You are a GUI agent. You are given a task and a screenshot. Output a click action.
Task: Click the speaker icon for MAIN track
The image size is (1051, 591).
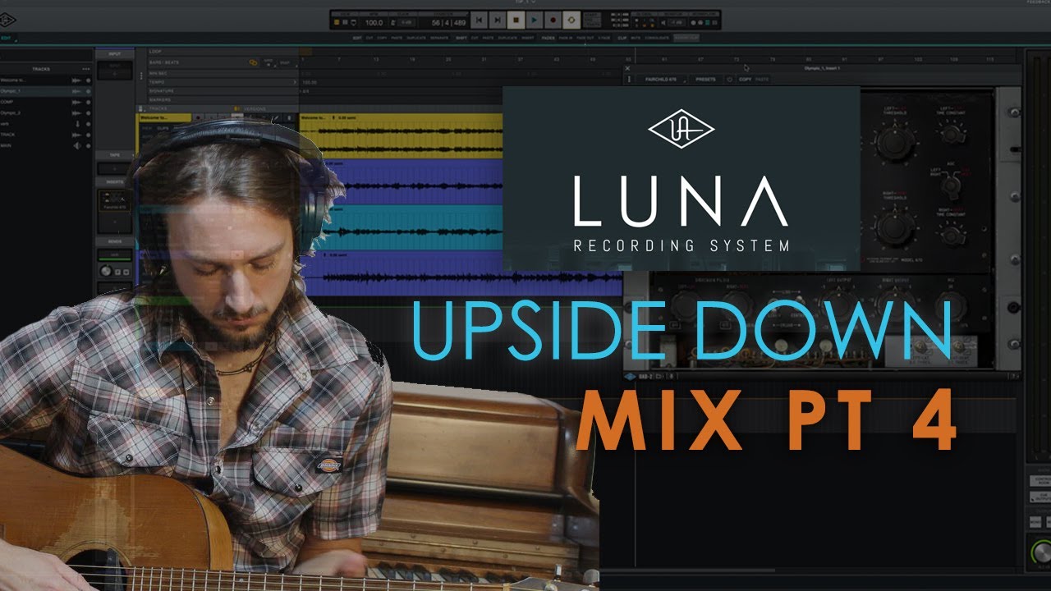point(76,145)
